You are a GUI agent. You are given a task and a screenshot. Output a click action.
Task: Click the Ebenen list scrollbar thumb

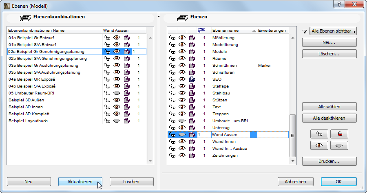click(x=292, y=136)
